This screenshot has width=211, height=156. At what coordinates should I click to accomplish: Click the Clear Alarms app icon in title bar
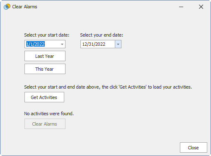point(7,7)
